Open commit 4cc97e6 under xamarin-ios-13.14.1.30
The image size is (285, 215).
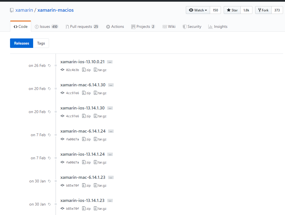72,116
